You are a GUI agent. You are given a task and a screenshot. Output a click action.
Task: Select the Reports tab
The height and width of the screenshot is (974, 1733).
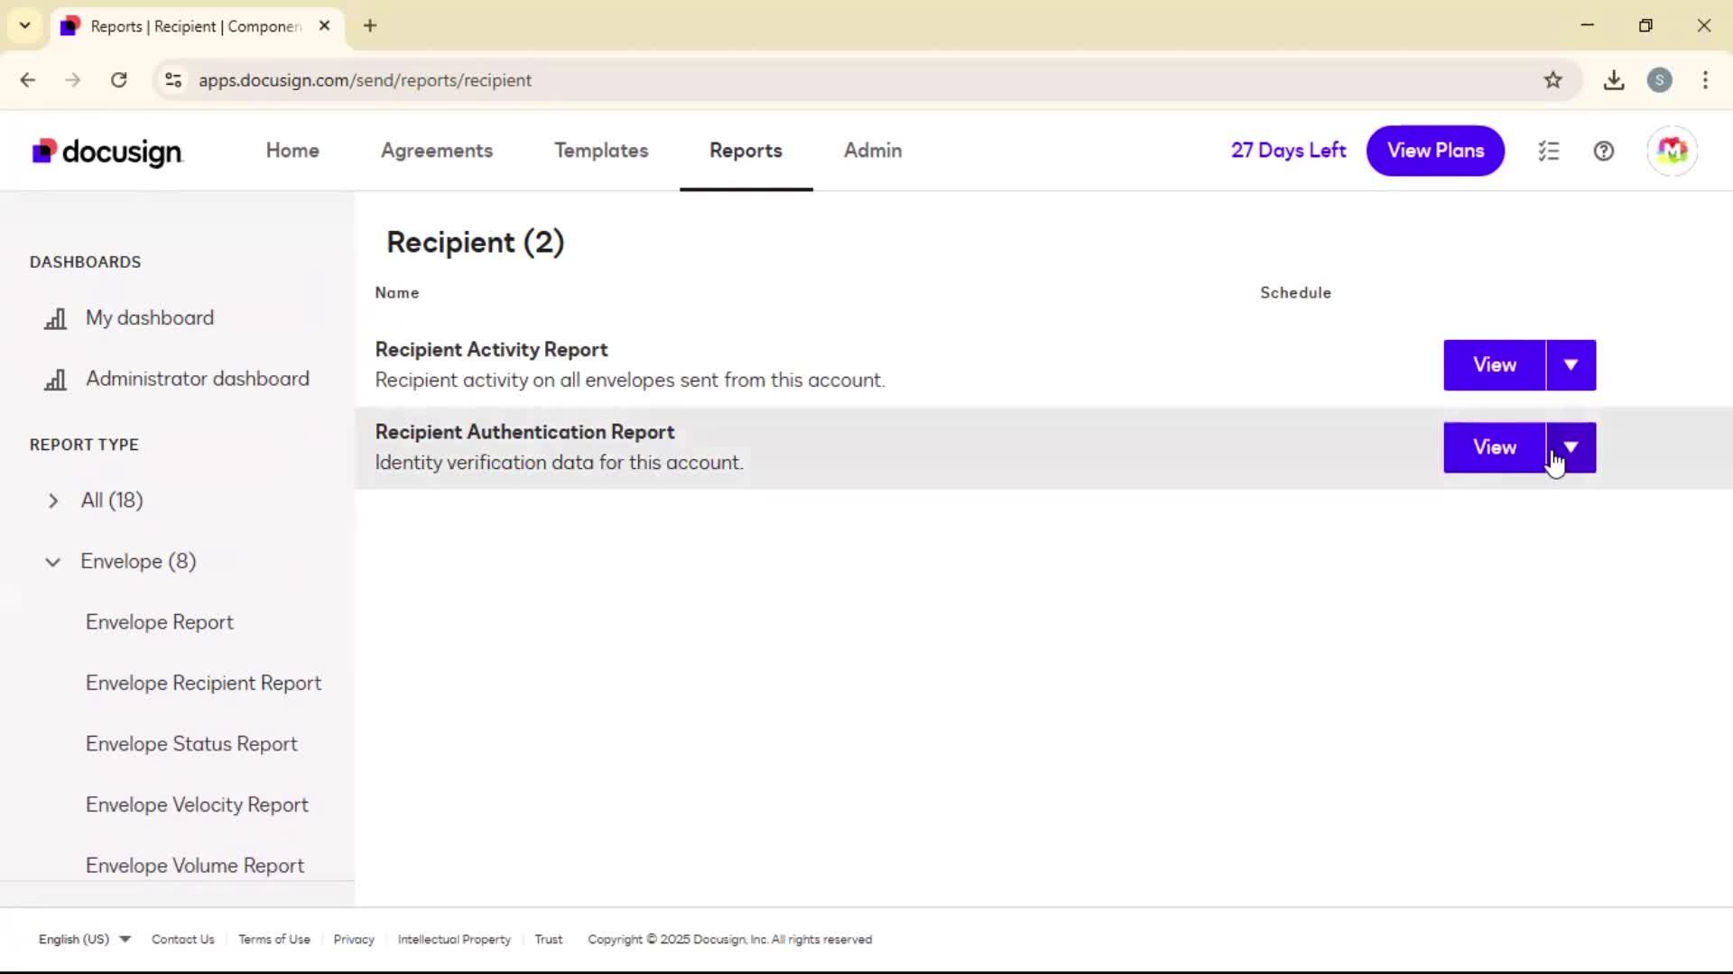[x=746, y=151]
